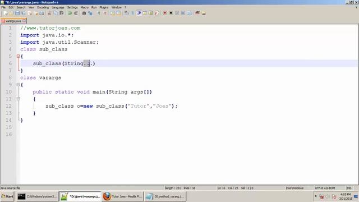The width and height of the screenshot is (359, 202).
Task: Click the length : 231 lines : 16 status field
Action: tap(180, 188)
